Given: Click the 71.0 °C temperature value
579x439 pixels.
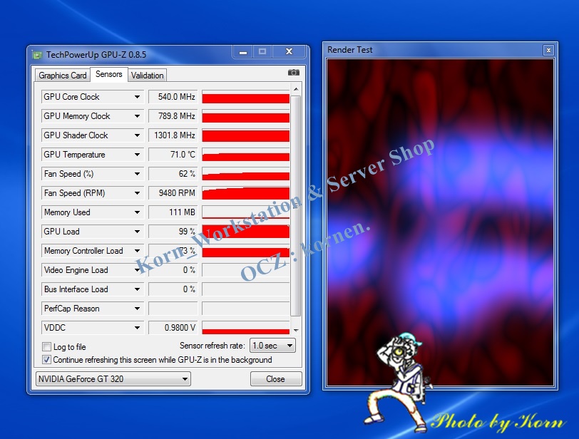Looking at the screenshot, I should 173,155.
